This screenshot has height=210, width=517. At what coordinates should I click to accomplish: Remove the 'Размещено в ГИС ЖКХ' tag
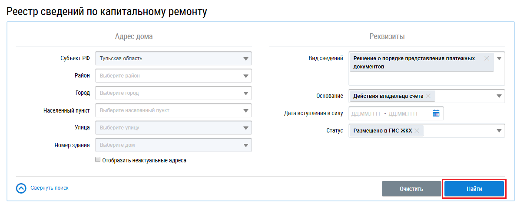pos(417,131)
